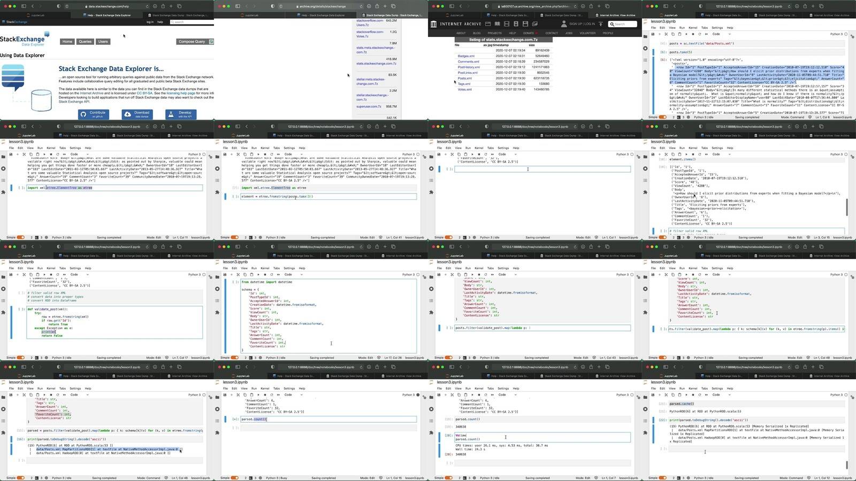This screenshot has height=481, width=856.
Task: Click the Internet Archive upload arrow icon
Action: [x=601, y=24]
